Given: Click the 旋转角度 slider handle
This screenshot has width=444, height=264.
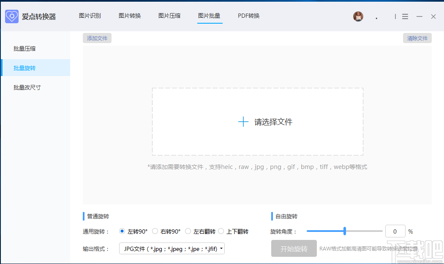Looking at the screenshot, I should (344, 231).
